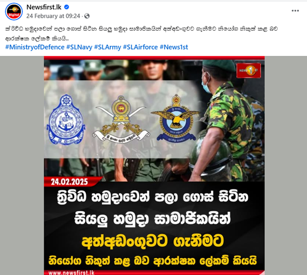Open the post image of the soldiers
The height and width of the screenshot is (275, 307).
(154, 166)
